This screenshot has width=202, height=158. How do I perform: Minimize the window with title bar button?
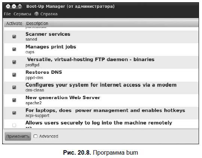14,6
